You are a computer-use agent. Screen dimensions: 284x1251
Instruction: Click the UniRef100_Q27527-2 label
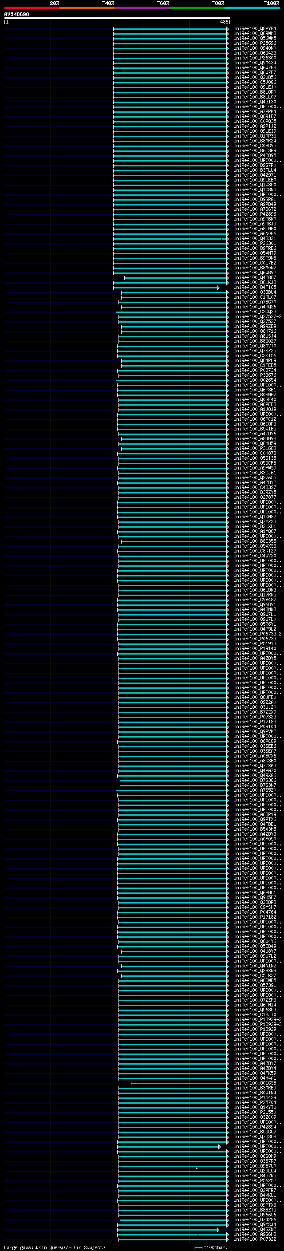click(x=257, y=317)
